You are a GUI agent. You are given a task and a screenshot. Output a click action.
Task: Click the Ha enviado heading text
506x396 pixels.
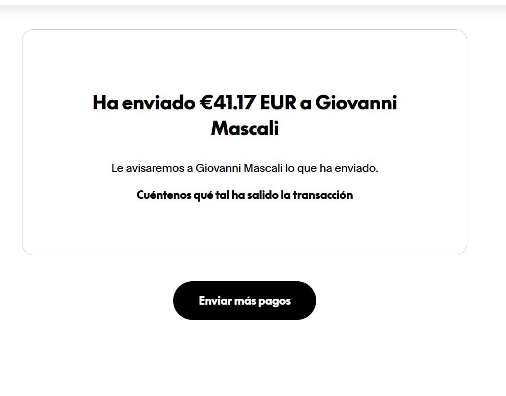(x=144, y=103)
